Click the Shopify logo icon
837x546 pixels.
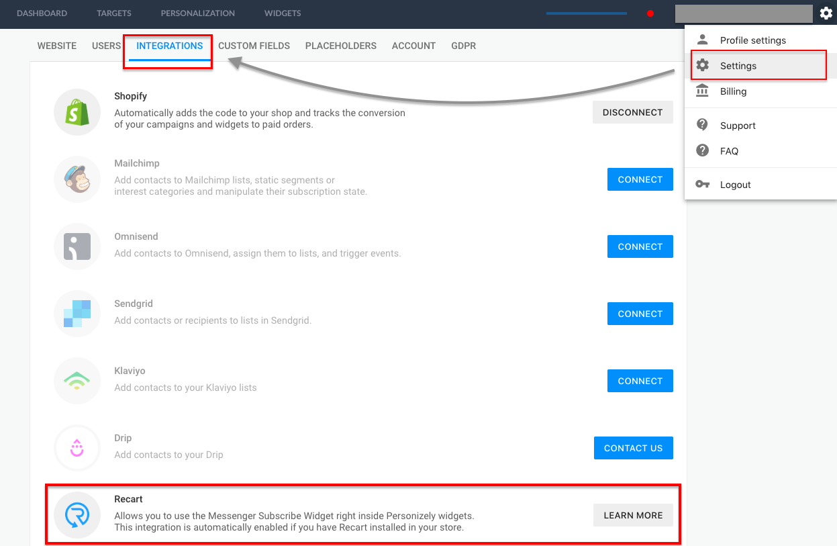(x=77, y=112)
